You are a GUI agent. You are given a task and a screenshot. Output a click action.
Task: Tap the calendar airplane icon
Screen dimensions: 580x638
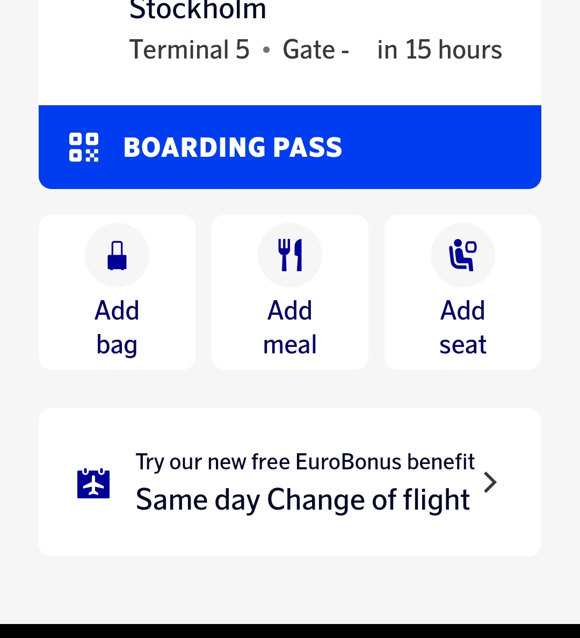(x=93, y=483)
